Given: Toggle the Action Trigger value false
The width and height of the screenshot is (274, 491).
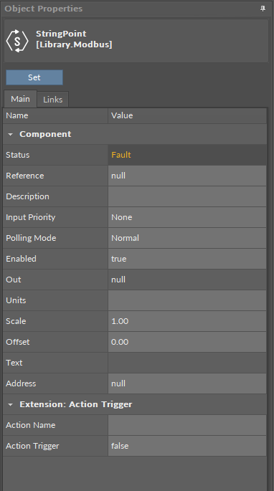Looking at the screenshot, I should 187,446.
